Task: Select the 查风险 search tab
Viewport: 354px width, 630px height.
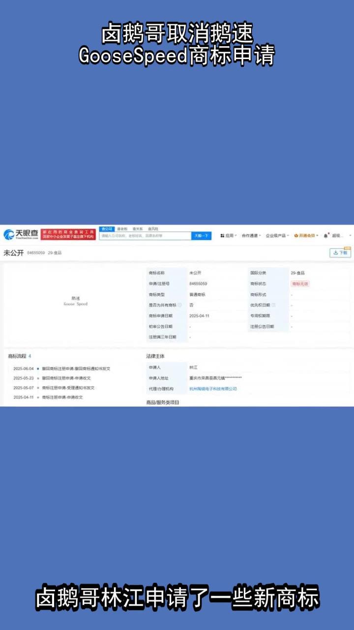Action: point(153,229)
